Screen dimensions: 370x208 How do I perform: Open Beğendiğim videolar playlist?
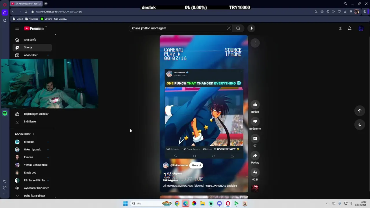[32, 114]
